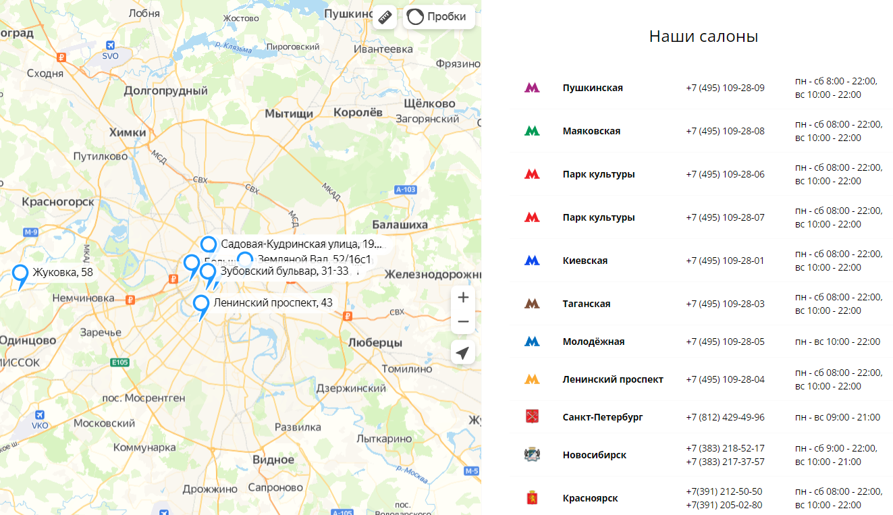Viewport: 893px width, 515px height.
Task: Click the phone +7 (383) 217-37-57
Action: coord(725,462)
